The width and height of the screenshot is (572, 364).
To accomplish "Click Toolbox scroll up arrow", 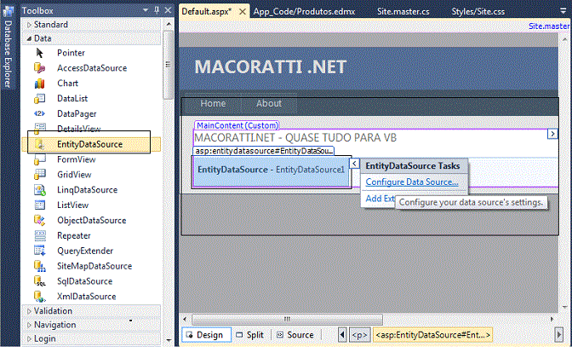I will 169,24.
